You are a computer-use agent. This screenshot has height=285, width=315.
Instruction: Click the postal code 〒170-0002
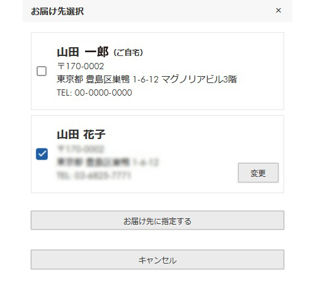(81, 66)
